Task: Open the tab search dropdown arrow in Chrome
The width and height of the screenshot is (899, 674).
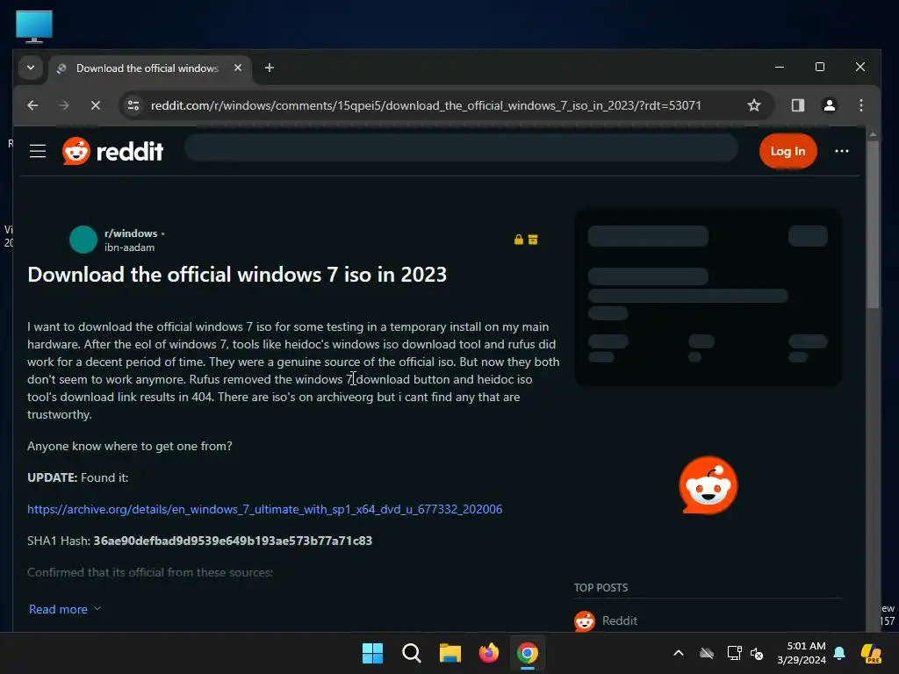Action: point(31,68)
